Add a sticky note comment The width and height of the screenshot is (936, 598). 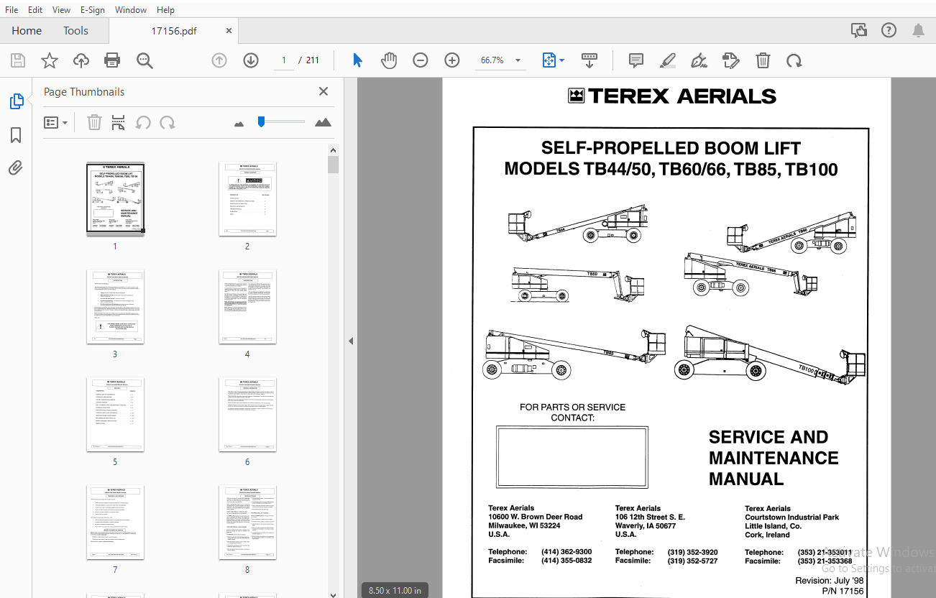tap(636, 60)
